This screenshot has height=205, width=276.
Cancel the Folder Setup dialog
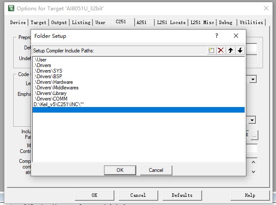156,170
